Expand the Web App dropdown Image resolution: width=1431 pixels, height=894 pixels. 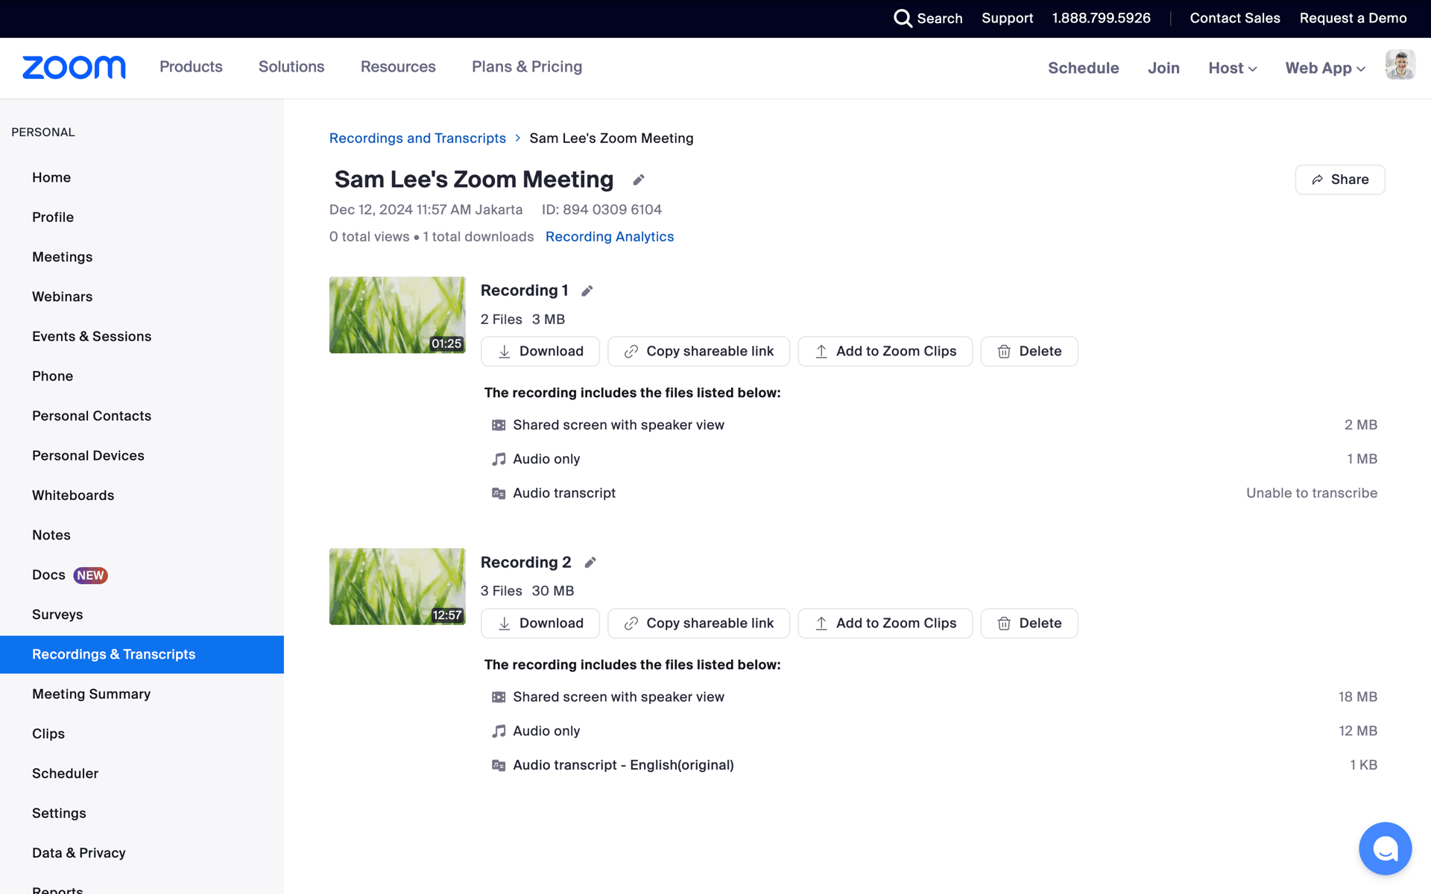[x=1325, y=68]
